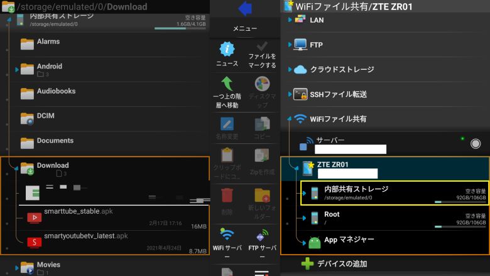This screenshot has width=490, height=276.
Task: Collapse the Download folder arrow
Action: pos(16,168)
